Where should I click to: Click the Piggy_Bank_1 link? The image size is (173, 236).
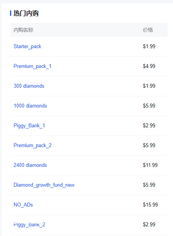tap(29, 126)
